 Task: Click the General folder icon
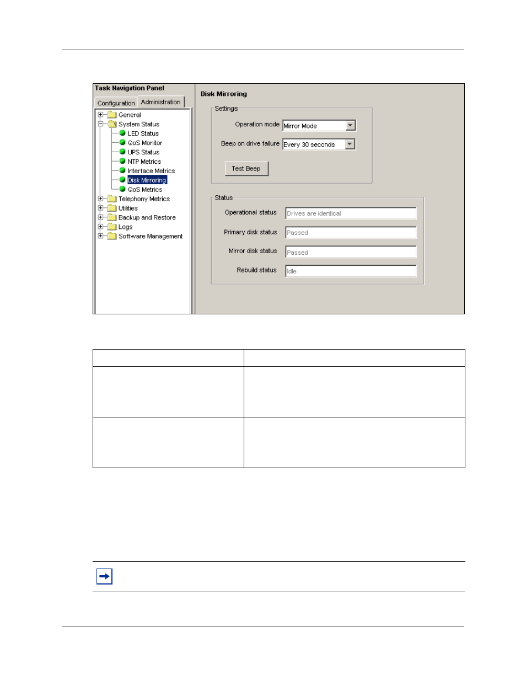(112, 115)
